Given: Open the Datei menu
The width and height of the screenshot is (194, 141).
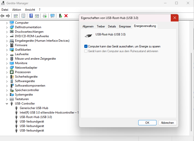Looking at the screenshot, I should [5, 10].
